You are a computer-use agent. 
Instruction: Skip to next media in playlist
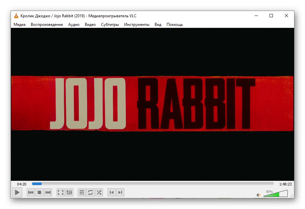(x=48, y=192)
